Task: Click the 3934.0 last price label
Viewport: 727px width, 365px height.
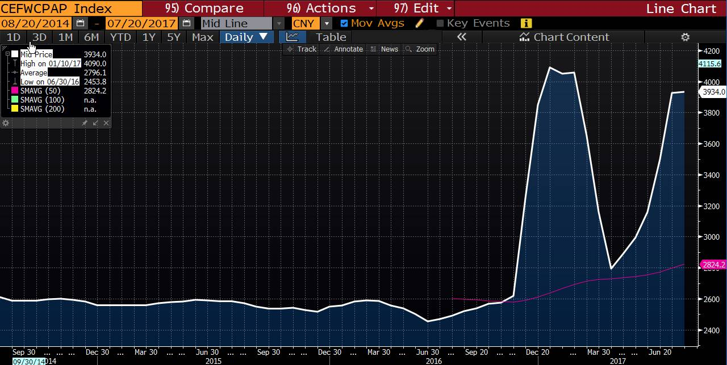Action: [x=713, y=92]
